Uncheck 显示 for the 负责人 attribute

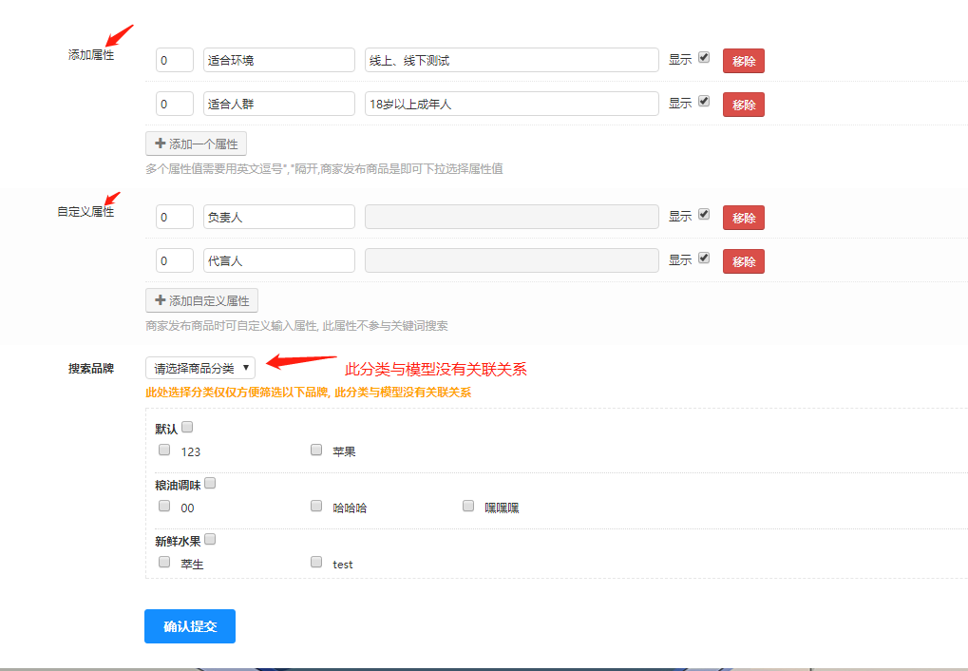[704, 214]
